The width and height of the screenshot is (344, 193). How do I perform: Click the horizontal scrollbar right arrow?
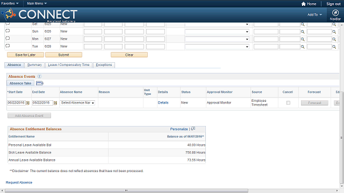tap(337, 191)
